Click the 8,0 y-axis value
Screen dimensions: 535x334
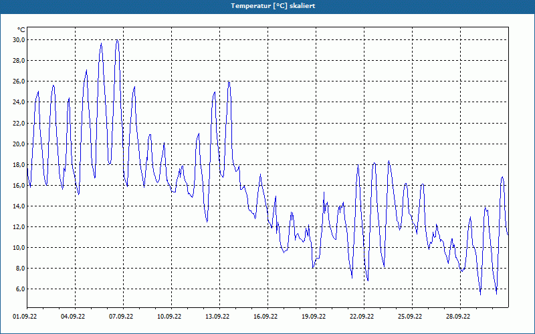pyautogui.click(x=21, y=269)
